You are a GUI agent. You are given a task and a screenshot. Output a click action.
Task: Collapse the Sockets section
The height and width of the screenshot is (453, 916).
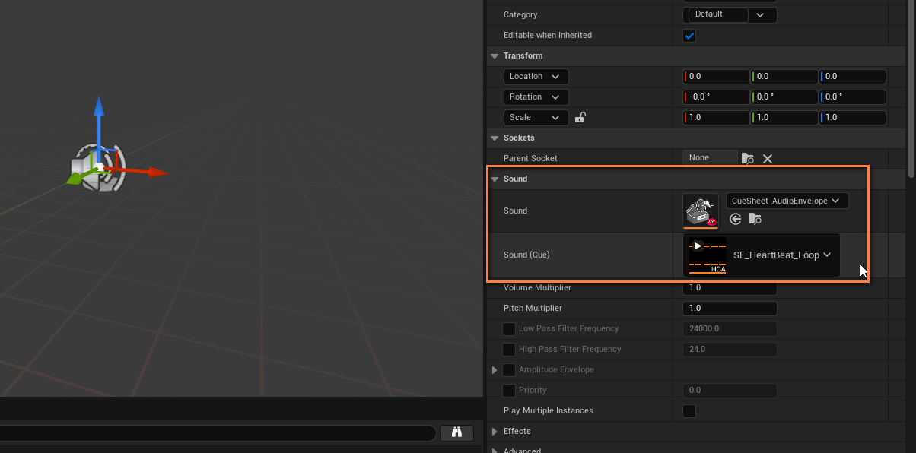pos(495,138)
